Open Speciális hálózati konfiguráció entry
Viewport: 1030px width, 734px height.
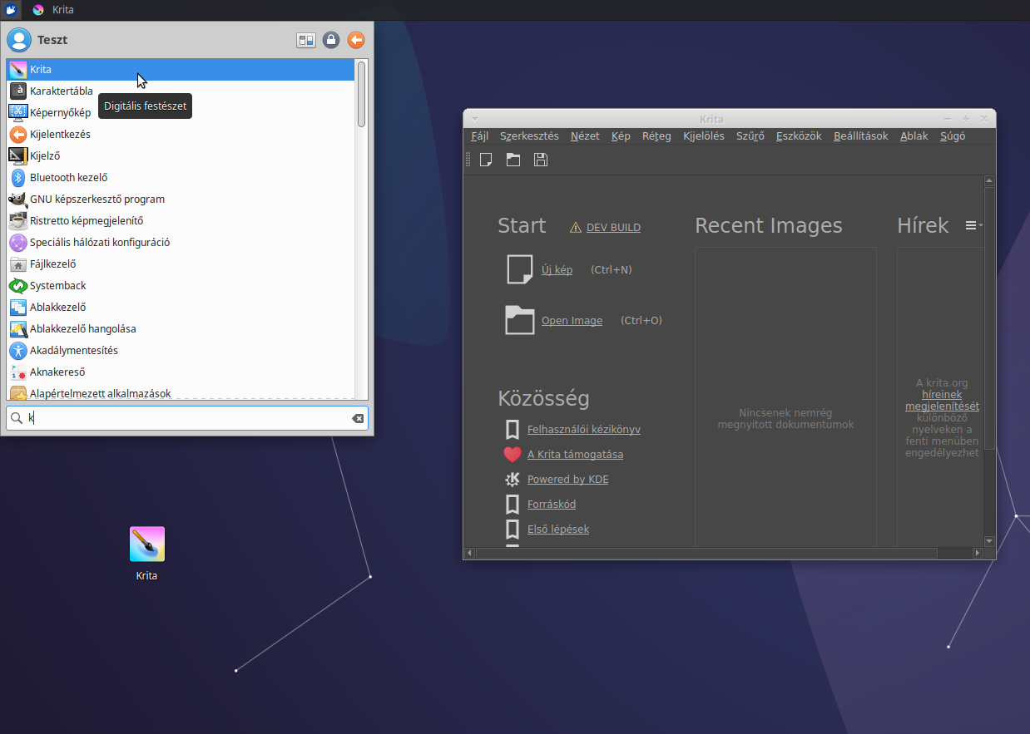(181, 243)
